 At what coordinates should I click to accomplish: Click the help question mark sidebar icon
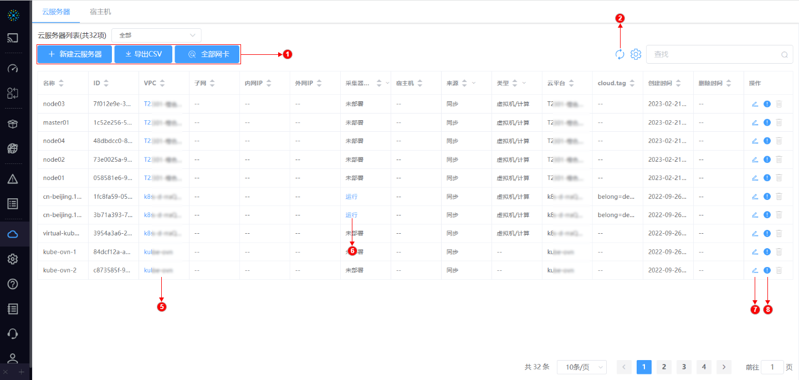[13, 284]
